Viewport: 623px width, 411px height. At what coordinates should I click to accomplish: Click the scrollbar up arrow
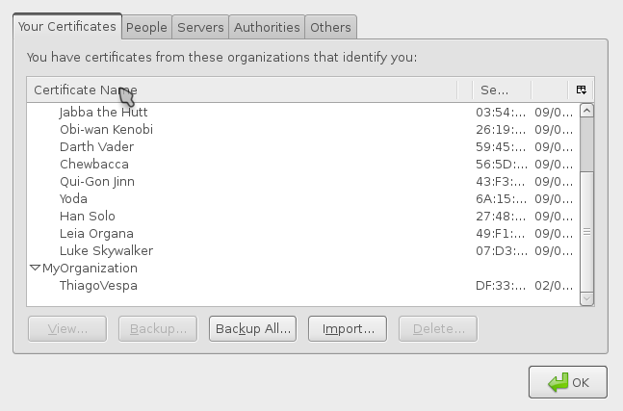point(586,111)
